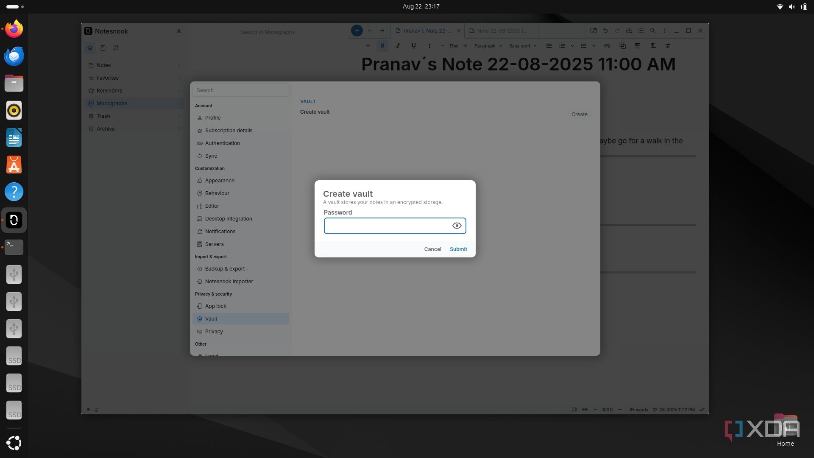
Task: Switch to Note 22-08-2025 tab
Action: [x=502, y=31]
